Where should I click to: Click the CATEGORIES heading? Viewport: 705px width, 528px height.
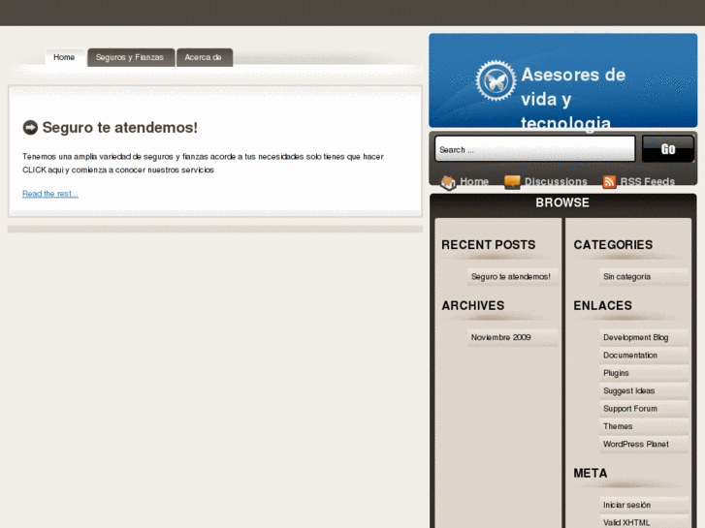pos(613,245)
